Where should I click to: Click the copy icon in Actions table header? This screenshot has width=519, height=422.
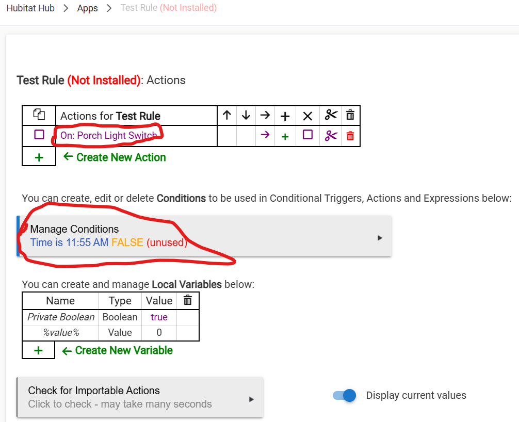tap(39, 115)
